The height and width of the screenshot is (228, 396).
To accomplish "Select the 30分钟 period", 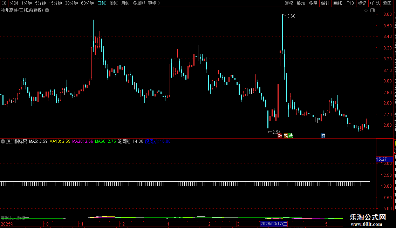I will 71,3.
